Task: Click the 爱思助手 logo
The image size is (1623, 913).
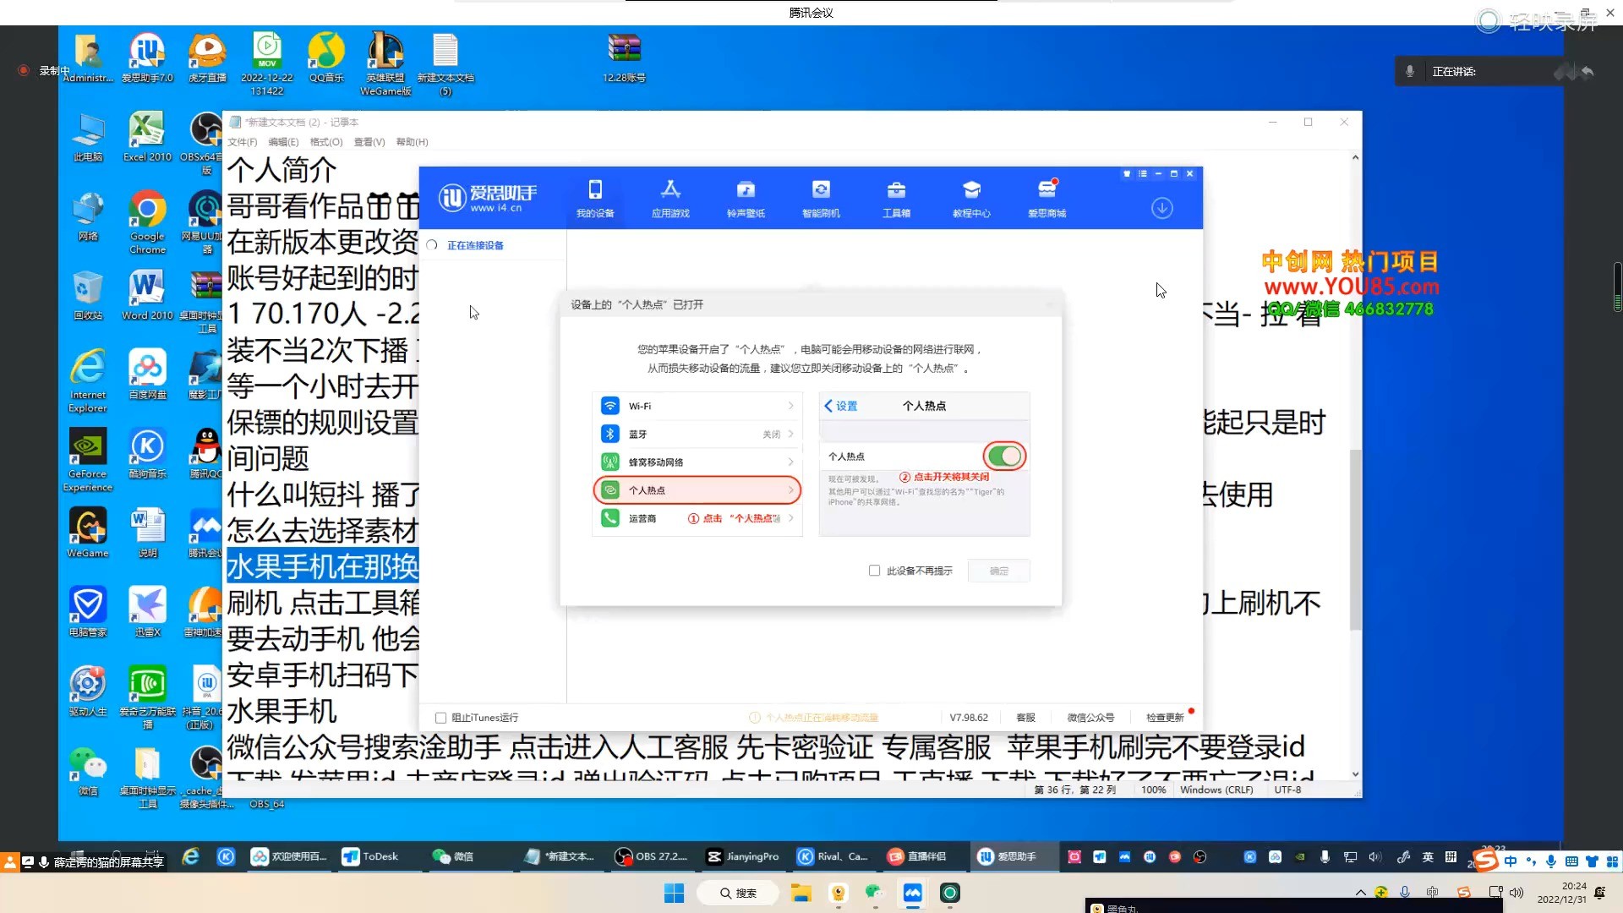Action: (x=488, y=198)
